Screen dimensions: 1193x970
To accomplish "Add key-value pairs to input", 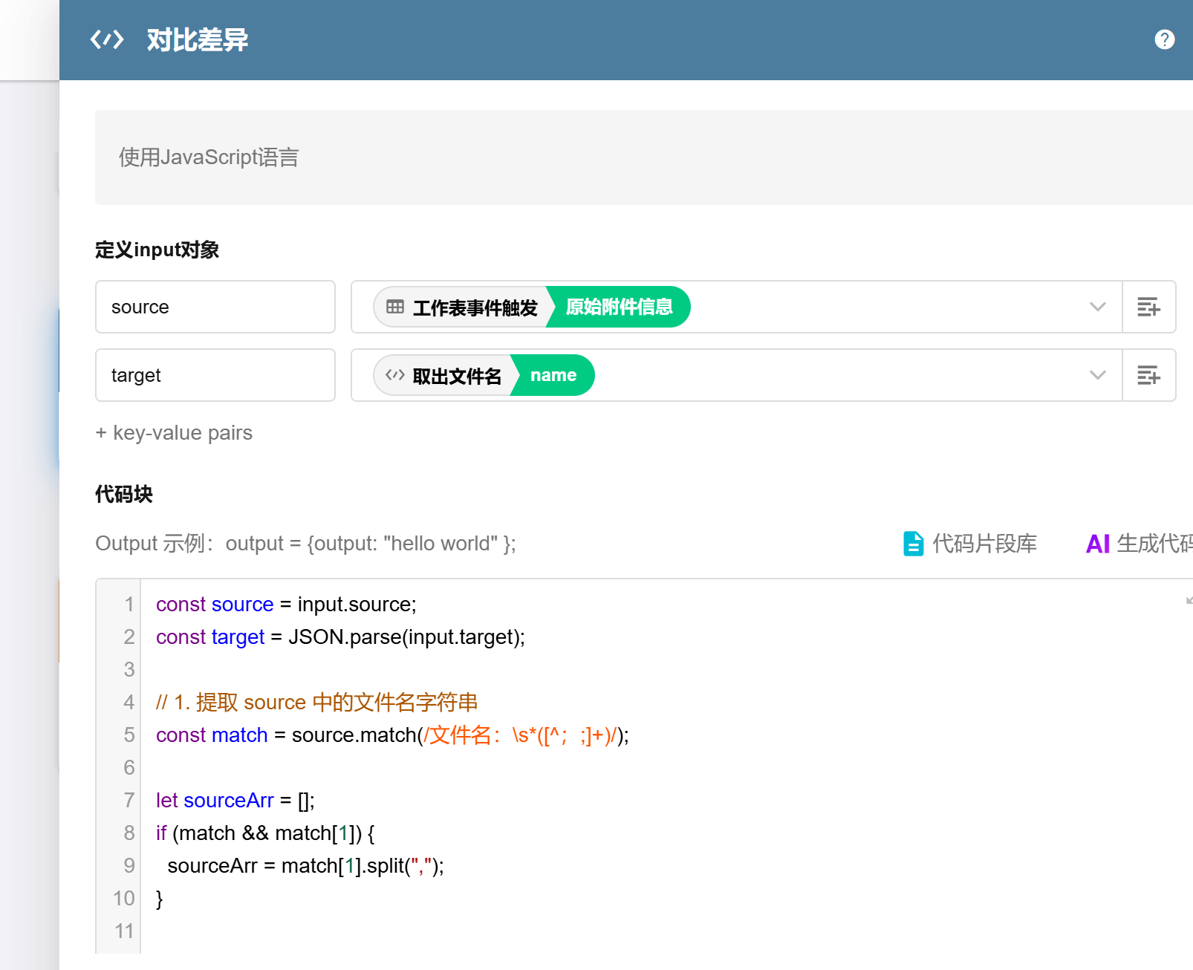I will [175, 432].
